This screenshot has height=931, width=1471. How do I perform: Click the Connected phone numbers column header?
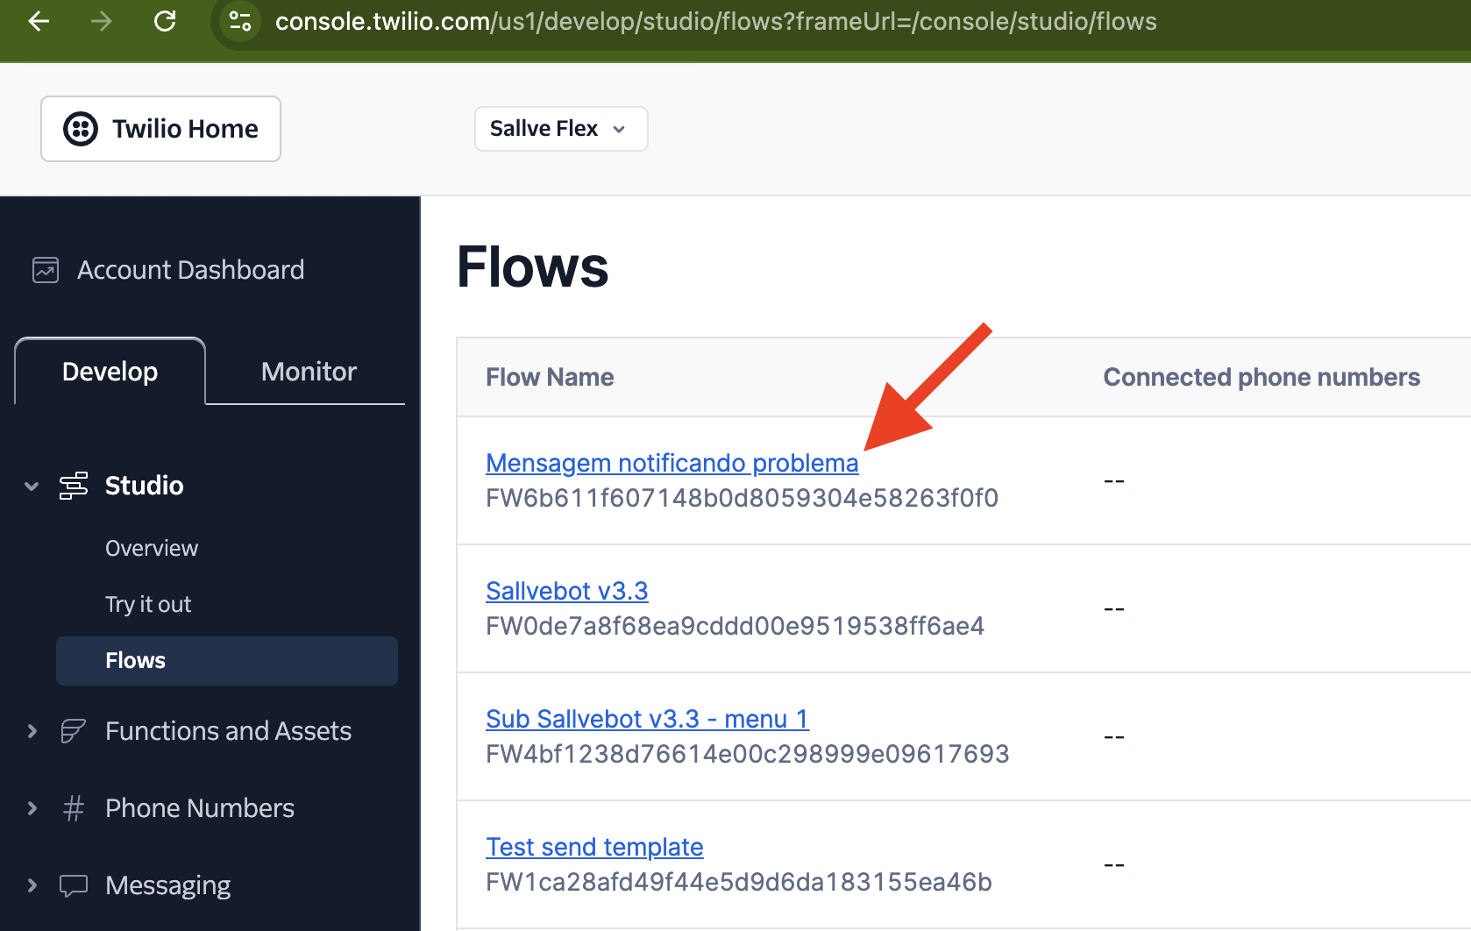pos(1261,377)
